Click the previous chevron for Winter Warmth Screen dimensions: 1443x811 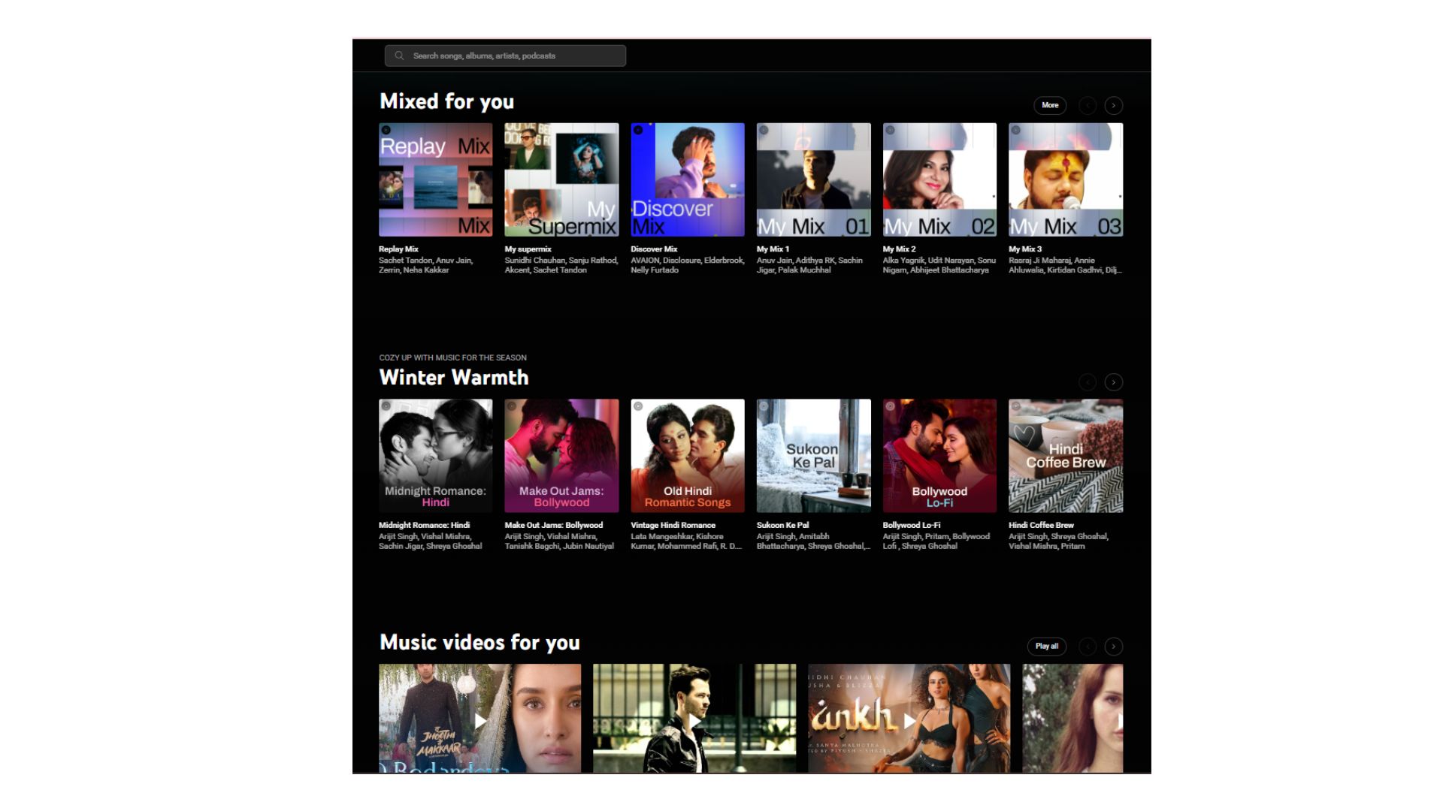coord(1088,381)
